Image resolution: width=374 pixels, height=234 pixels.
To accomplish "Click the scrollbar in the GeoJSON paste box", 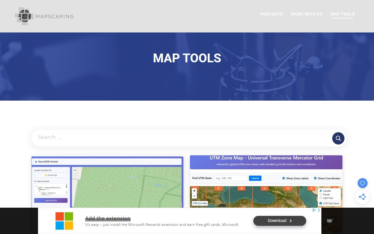I will pyautogui.click(x=66, y=187).
